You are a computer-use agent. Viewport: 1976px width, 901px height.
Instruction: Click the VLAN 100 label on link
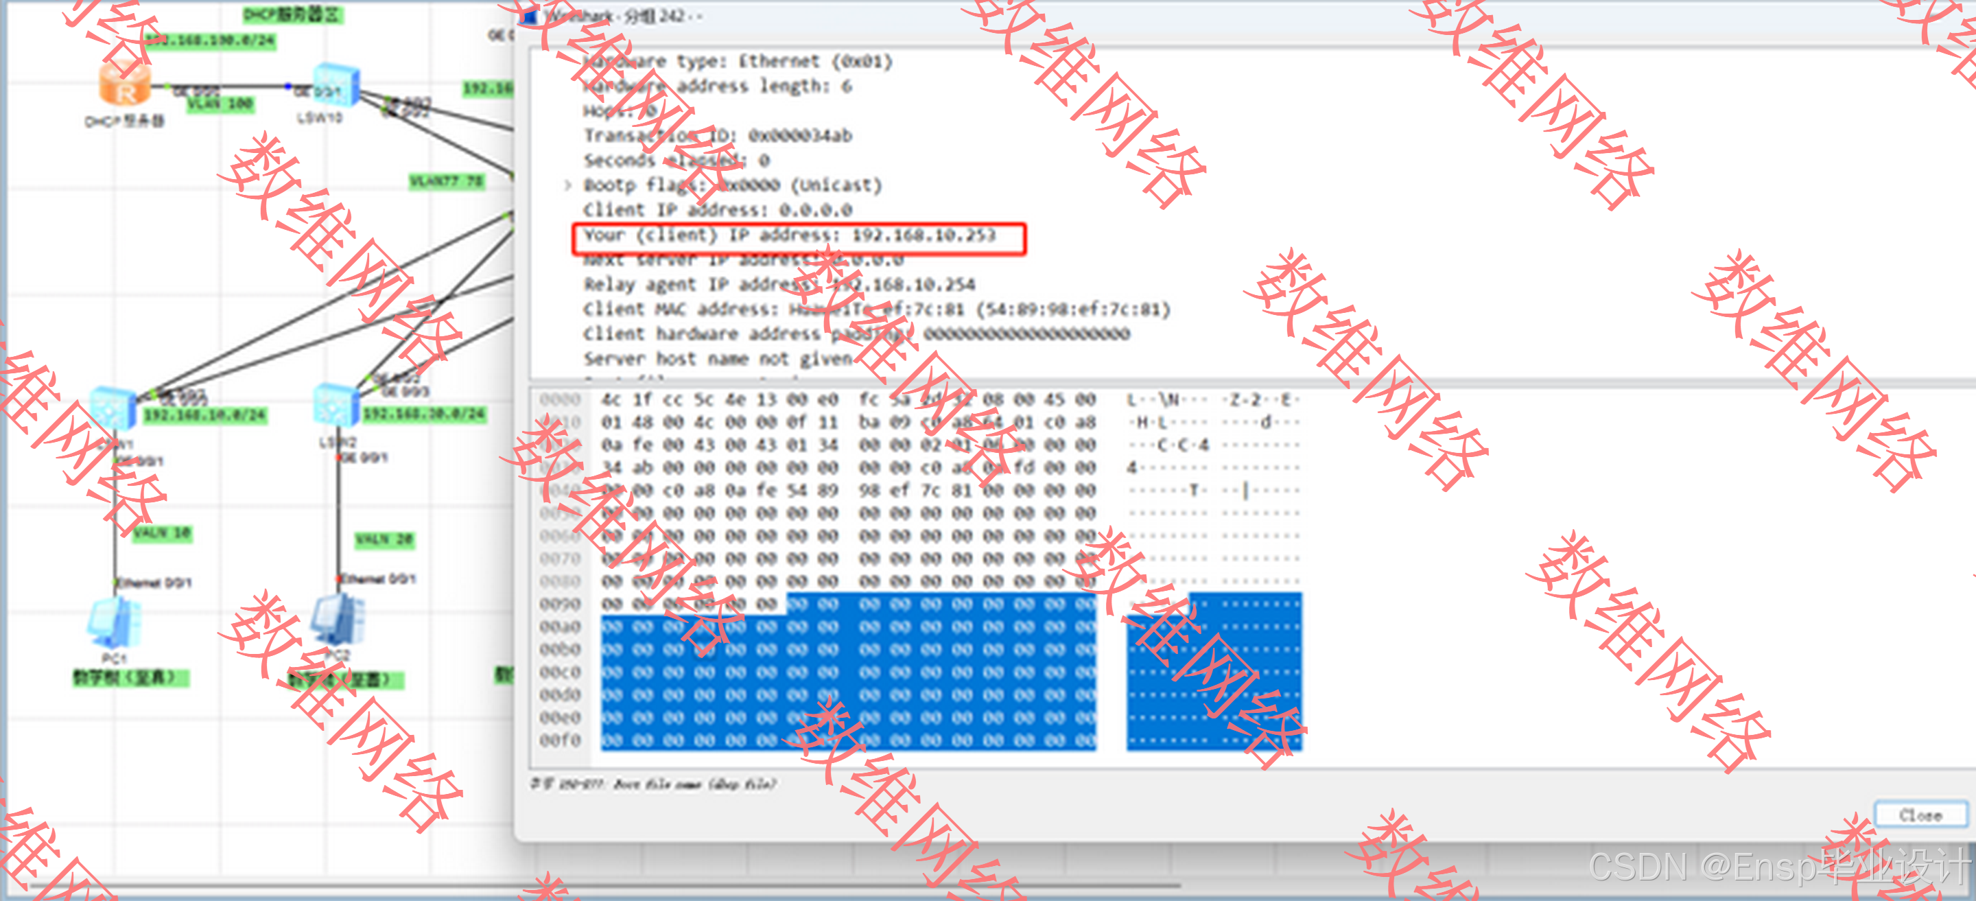click(220, 104)
